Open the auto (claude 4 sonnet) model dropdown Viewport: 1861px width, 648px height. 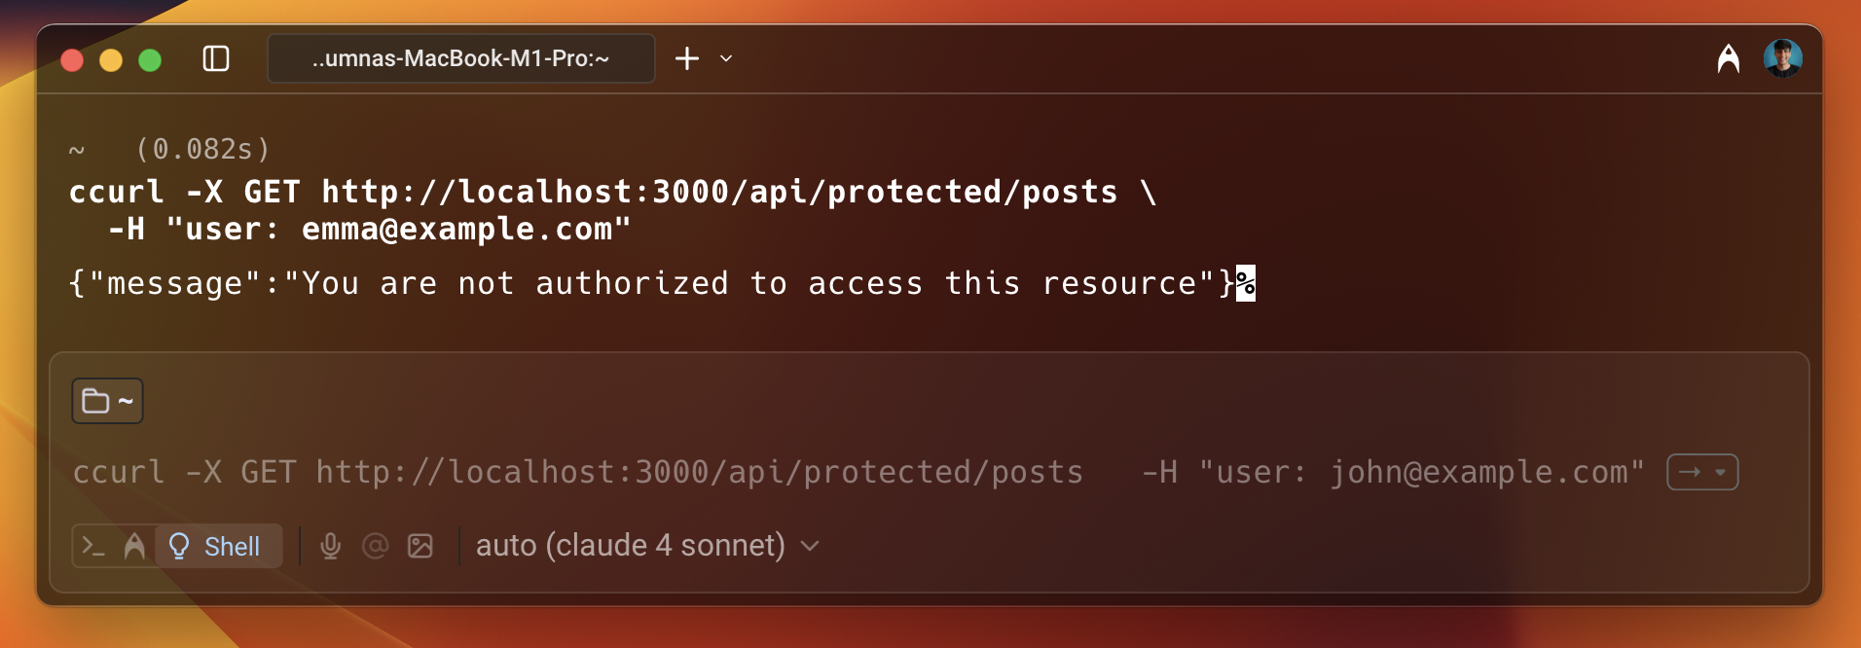pos(644,546)
